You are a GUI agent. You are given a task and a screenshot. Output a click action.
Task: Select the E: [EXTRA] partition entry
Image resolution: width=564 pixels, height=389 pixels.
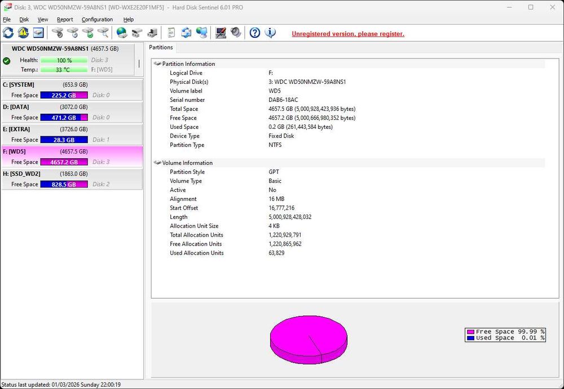[x=72, y=135]
